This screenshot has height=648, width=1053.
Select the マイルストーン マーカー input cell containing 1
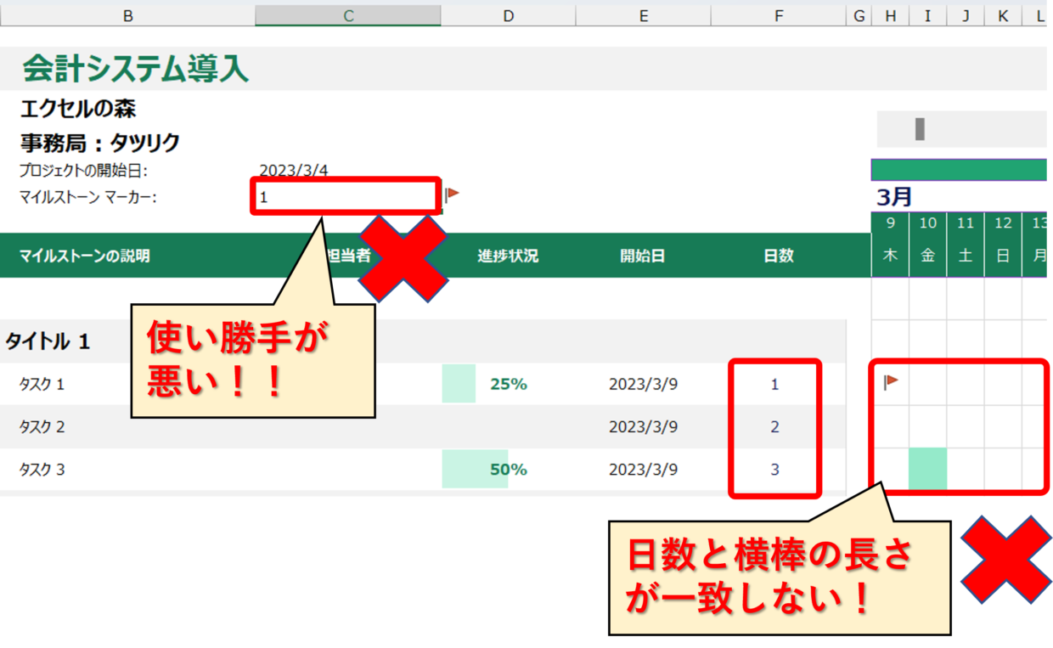[x=346, y=197]
